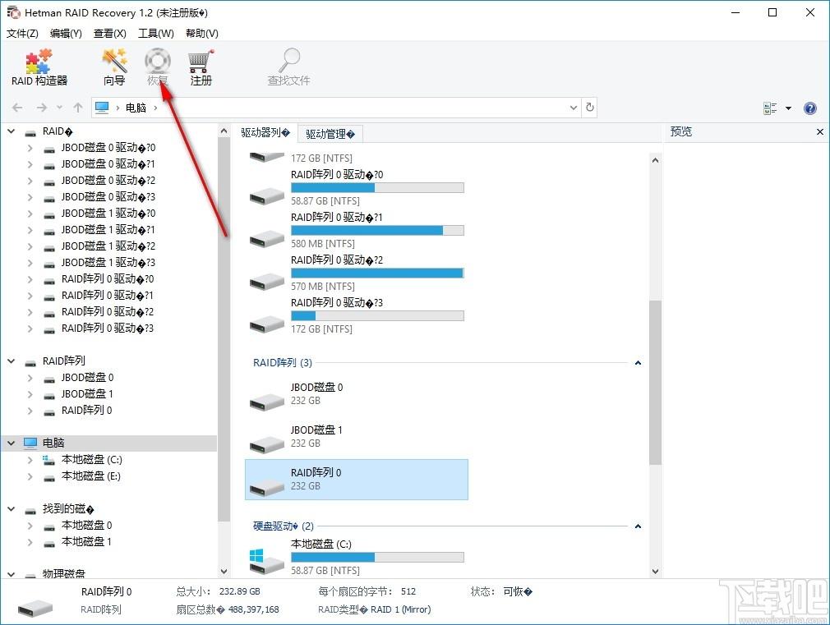Click the drive list scroll down arrow
830x625 pixels.
click(x=655, y=571)
